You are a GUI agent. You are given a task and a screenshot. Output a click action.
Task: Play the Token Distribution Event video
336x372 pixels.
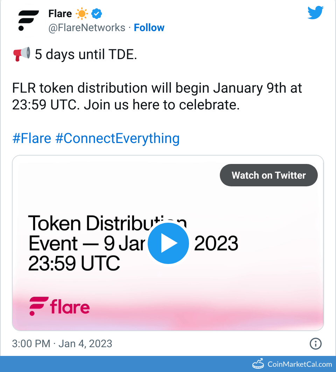(x=168, y=243)
